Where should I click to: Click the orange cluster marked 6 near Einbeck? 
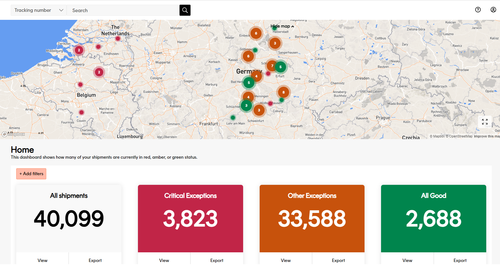[x=256, y=33]
